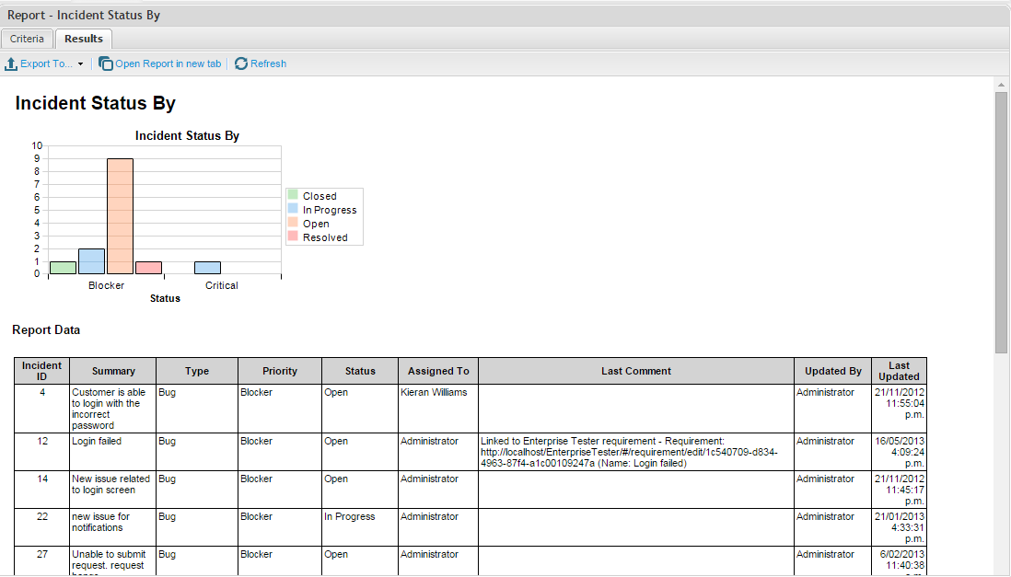This screenshot has height=577, width=1011.
Task: Click the Bug link for incident 4
Action: click(x=165, y=392)
